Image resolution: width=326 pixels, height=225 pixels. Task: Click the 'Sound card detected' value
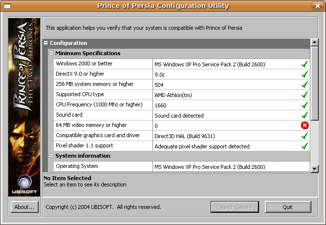click(x=179, y=116)
